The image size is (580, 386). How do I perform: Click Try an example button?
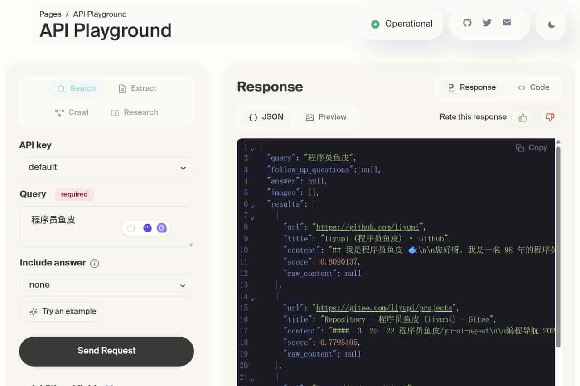pos(63,312)
